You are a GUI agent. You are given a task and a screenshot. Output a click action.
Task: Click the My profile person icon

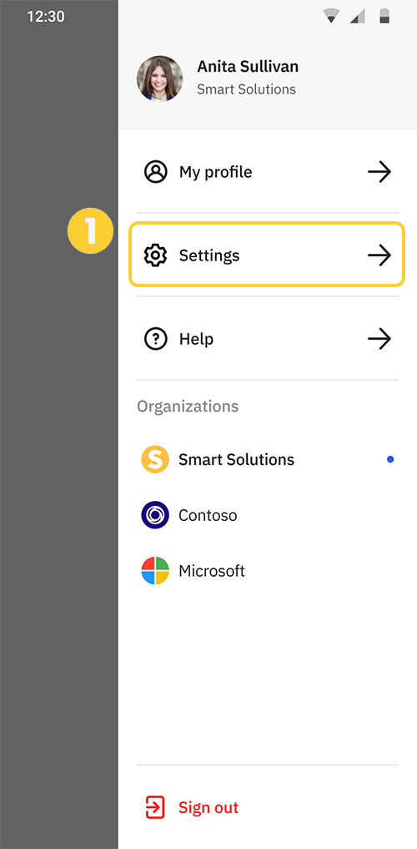tap(155, 172)
